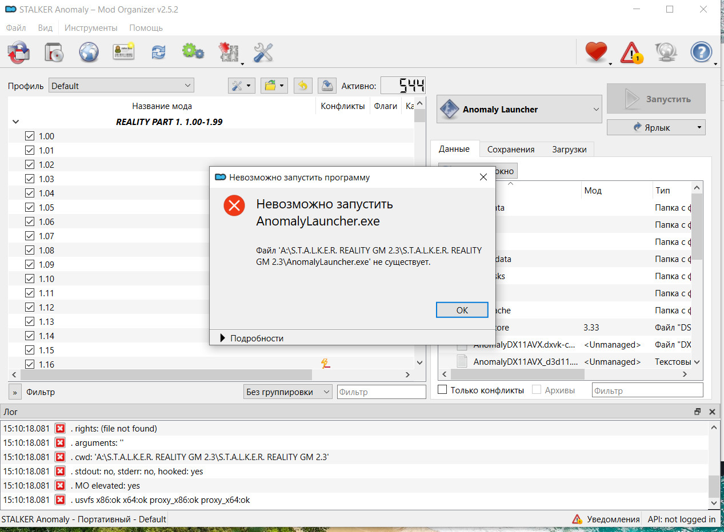Image resolution: width=724 pixels, height=532 pixels.
Task: Sort data tab by the Мод column
Action: [617, 190]
